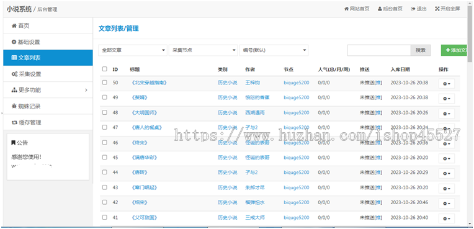Check the box for article ID 42
474x229 pixels.
click(105, 202)
